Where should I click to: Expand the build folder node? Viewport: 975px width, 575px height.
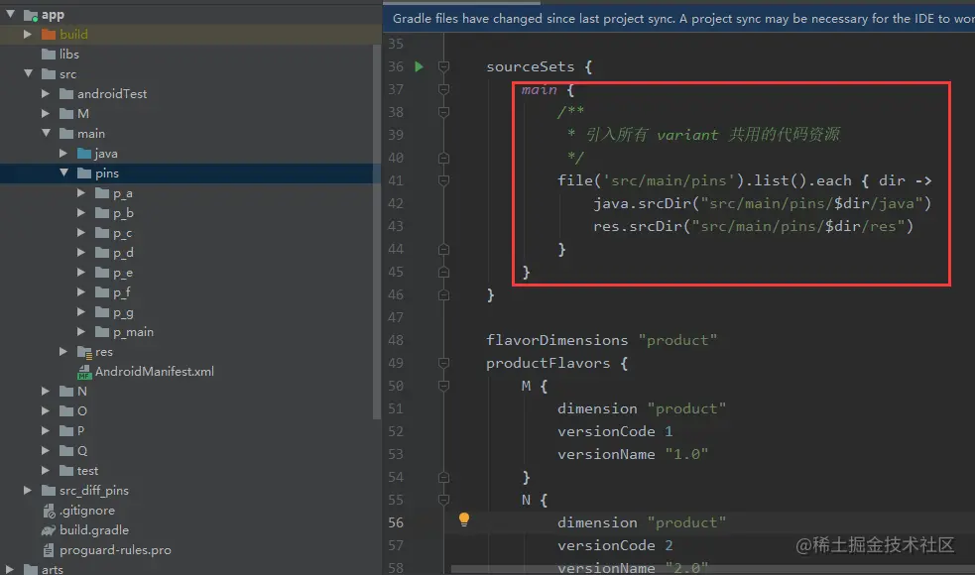coord(28,34)
